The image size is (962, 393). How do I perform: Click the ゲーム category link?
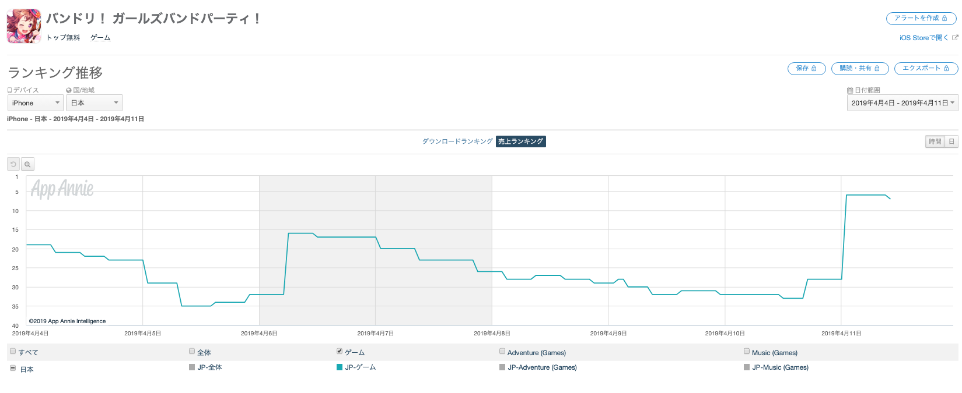(100, 38)
